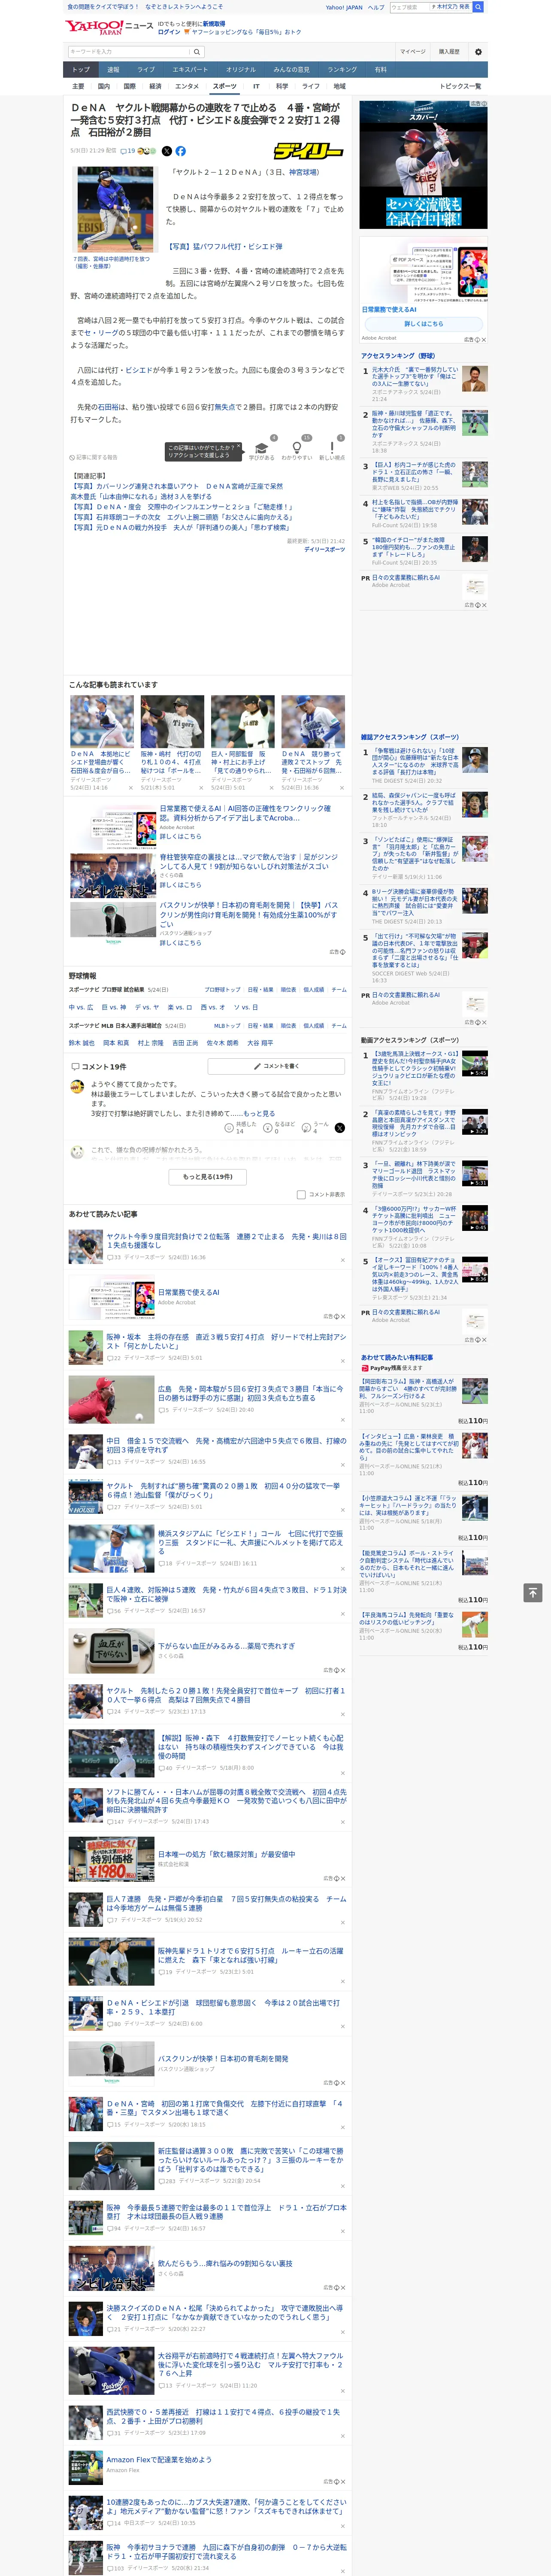Screen dimensions: 551x2576
Task: Open settings via the gear icon
Action: point(478,52)
